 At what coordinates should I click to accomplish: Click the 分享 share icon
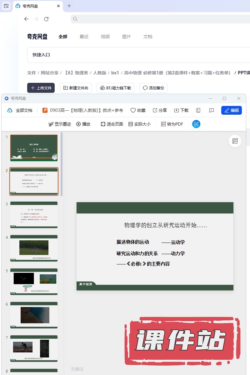155,110
